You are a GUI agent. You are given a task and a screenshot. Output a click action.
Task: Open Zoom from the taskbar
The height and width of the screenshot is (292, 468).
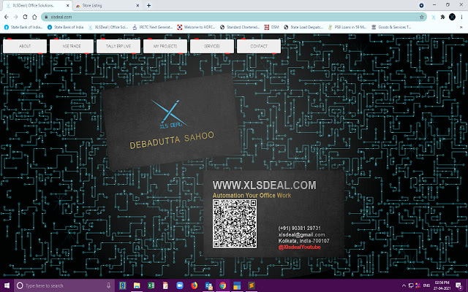point(180,285)
